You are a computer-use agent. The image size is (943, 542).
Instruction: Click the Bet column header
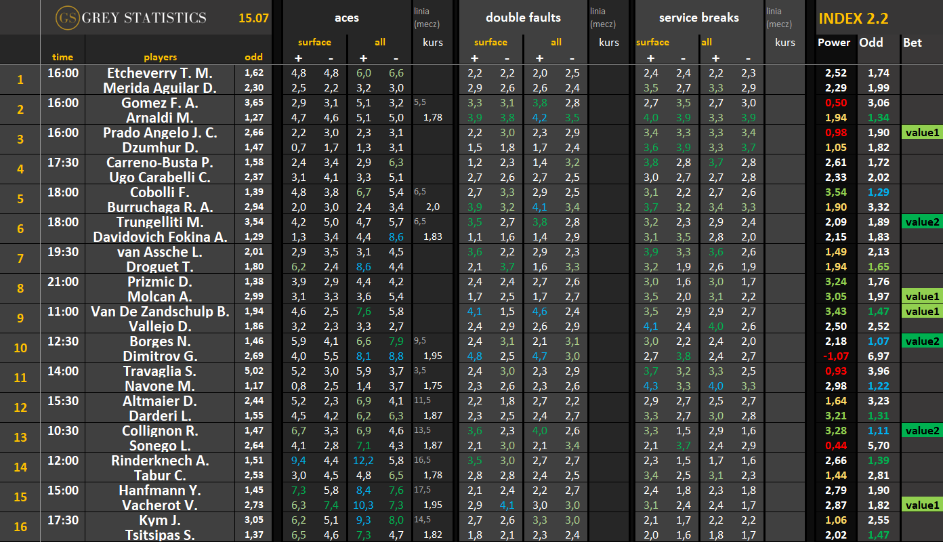913,42
